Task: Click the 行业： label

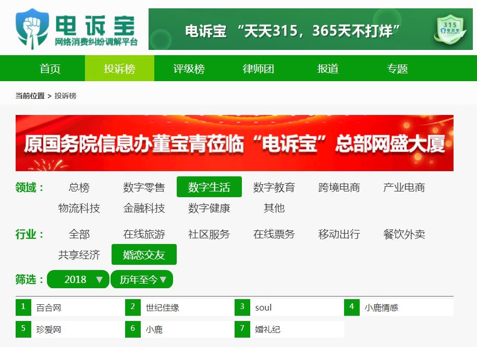Action: pyautogui.click(x=30, y=235)
